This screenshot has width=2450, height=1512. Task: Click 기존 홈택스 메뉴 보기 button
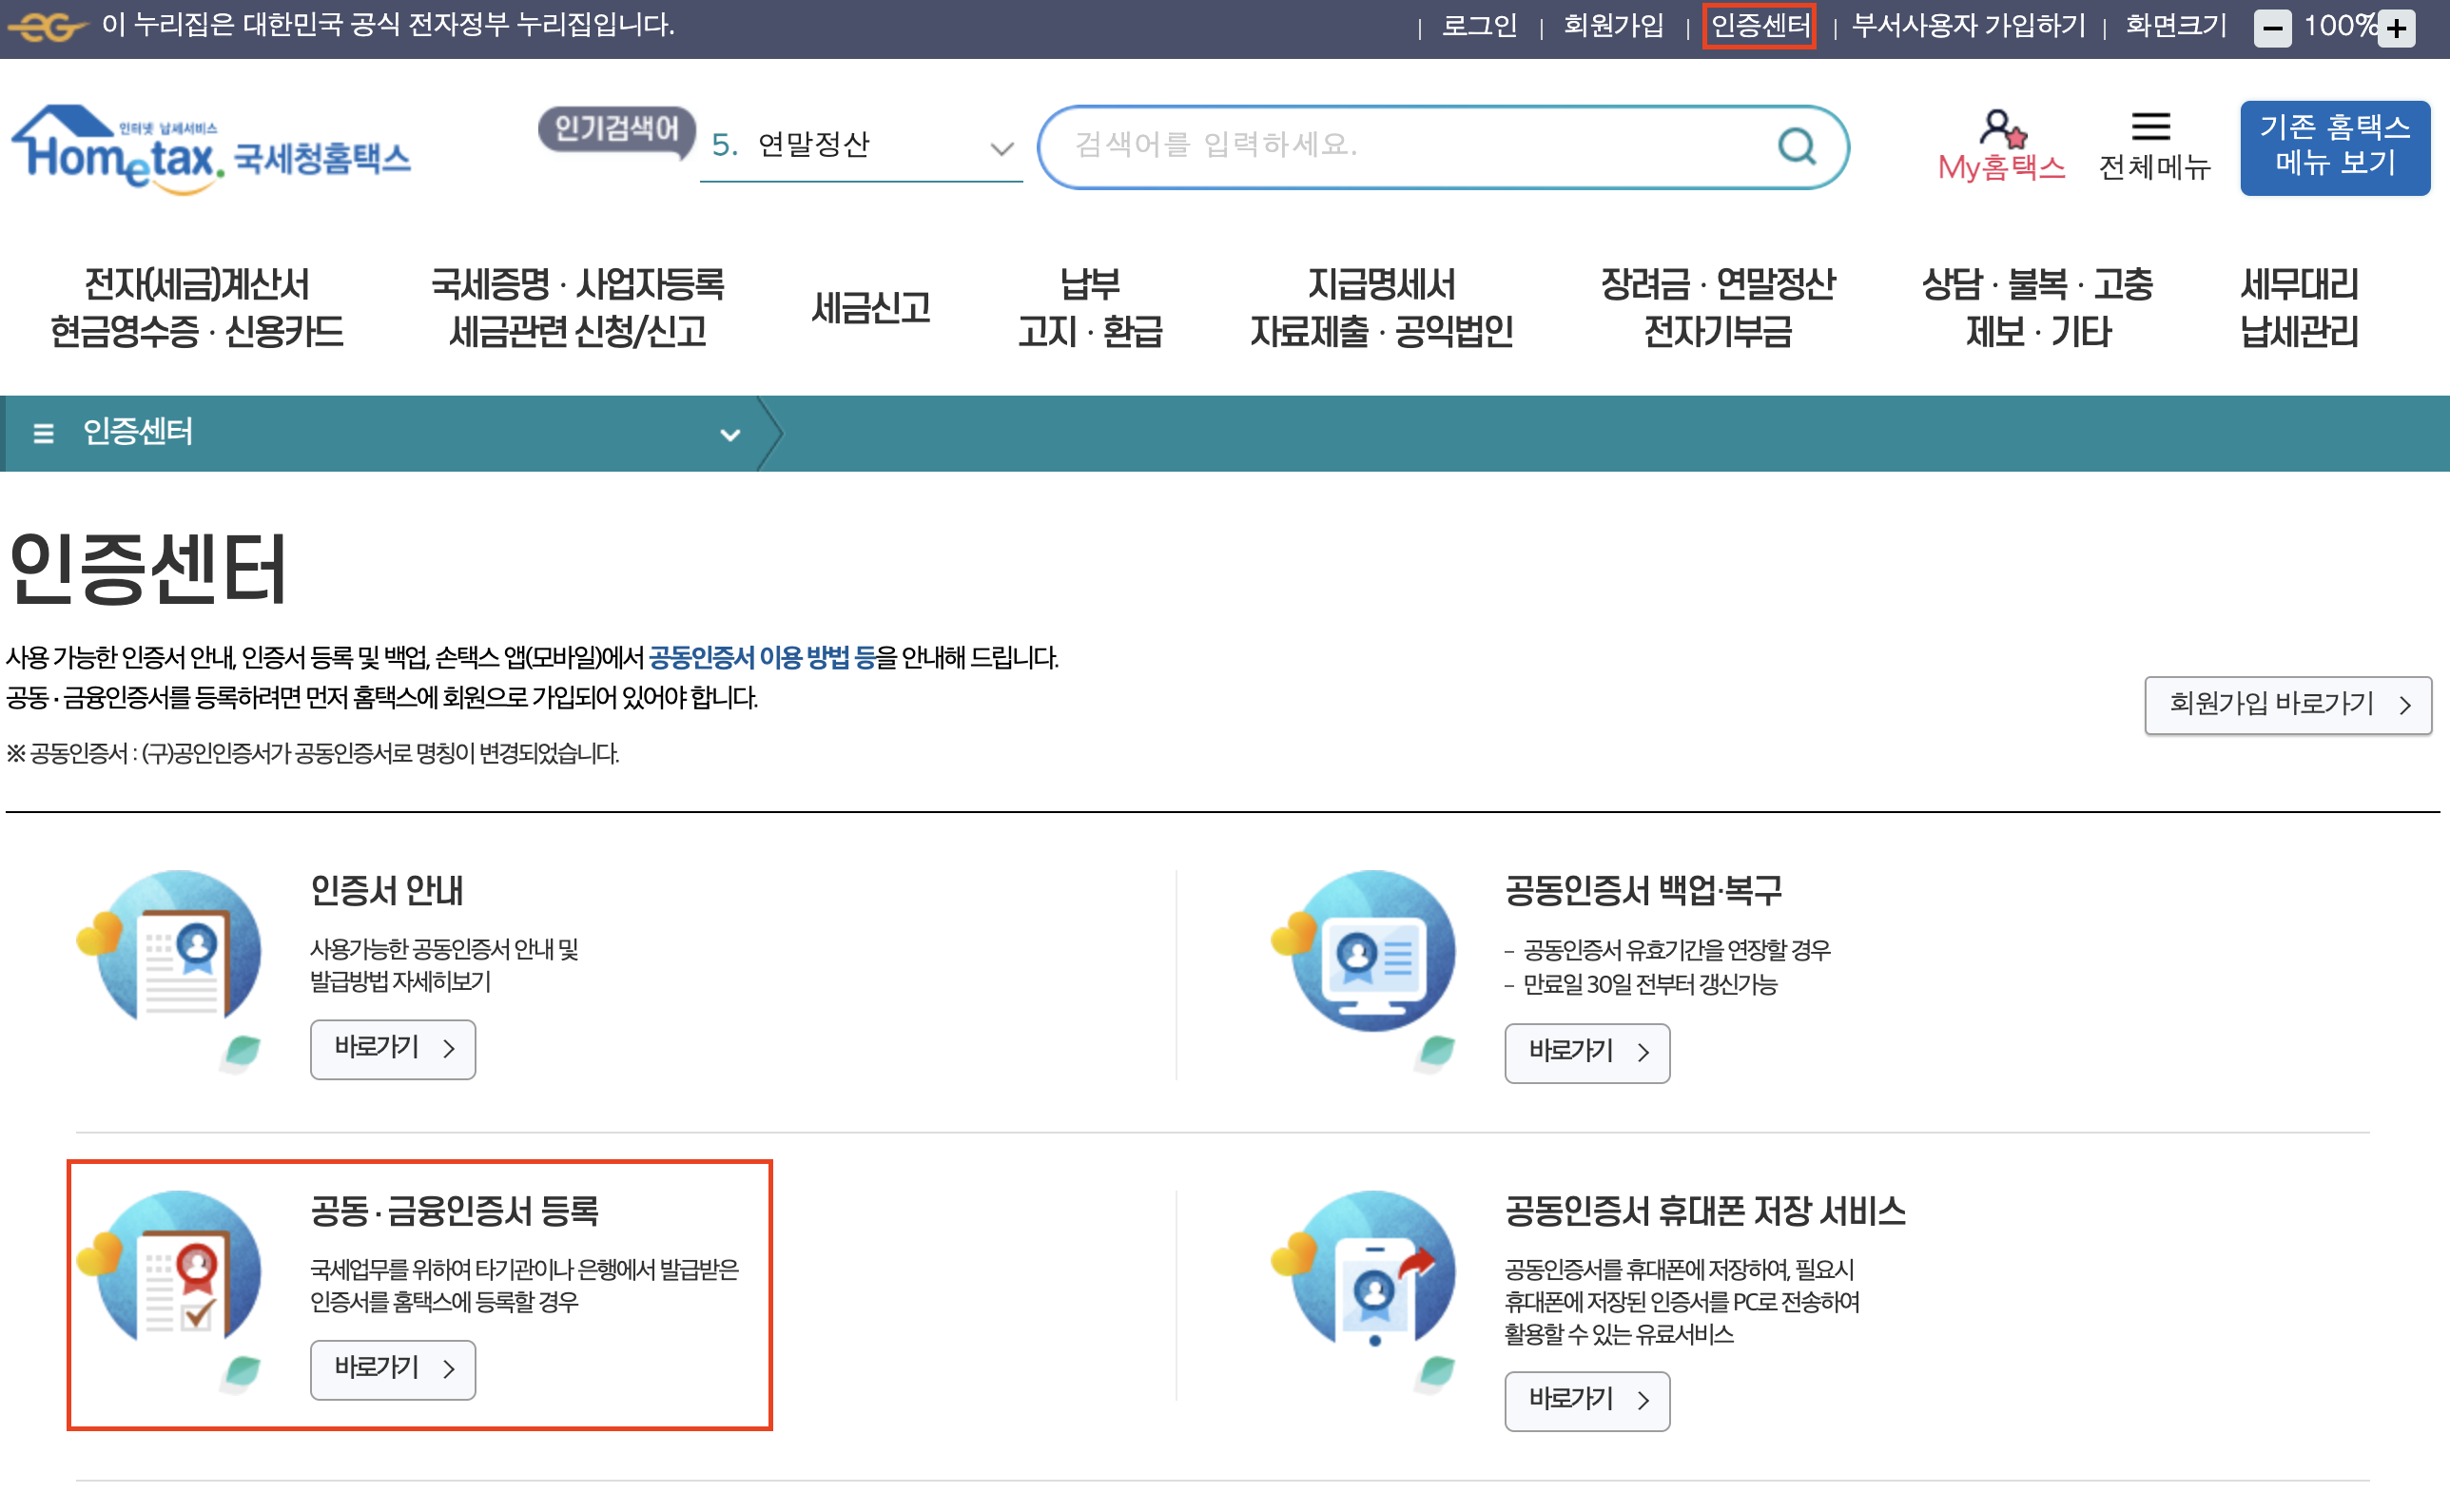2334,146
